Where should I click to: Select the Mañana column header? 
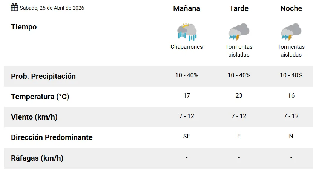[x=187, y=8]
